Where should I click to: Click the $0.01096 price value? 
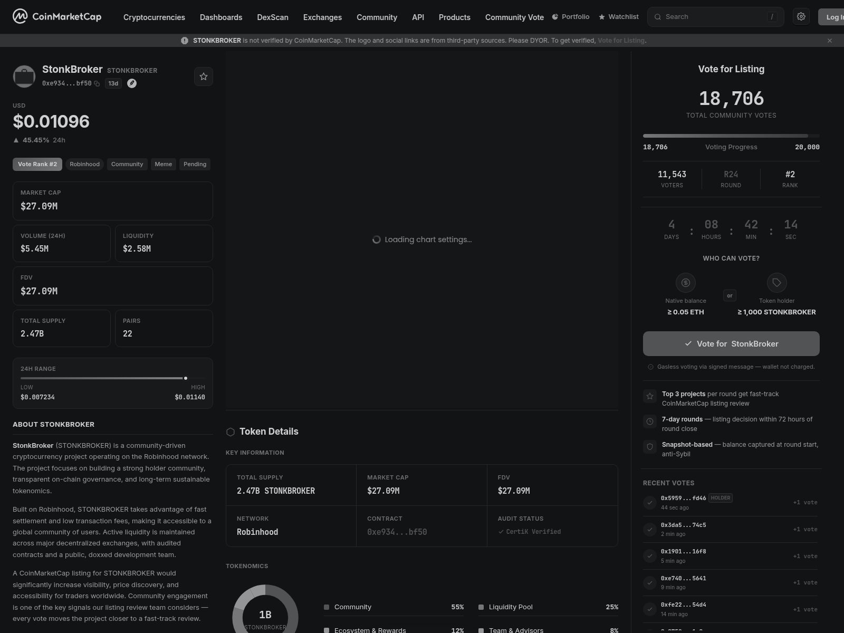[x=51, y=121]
